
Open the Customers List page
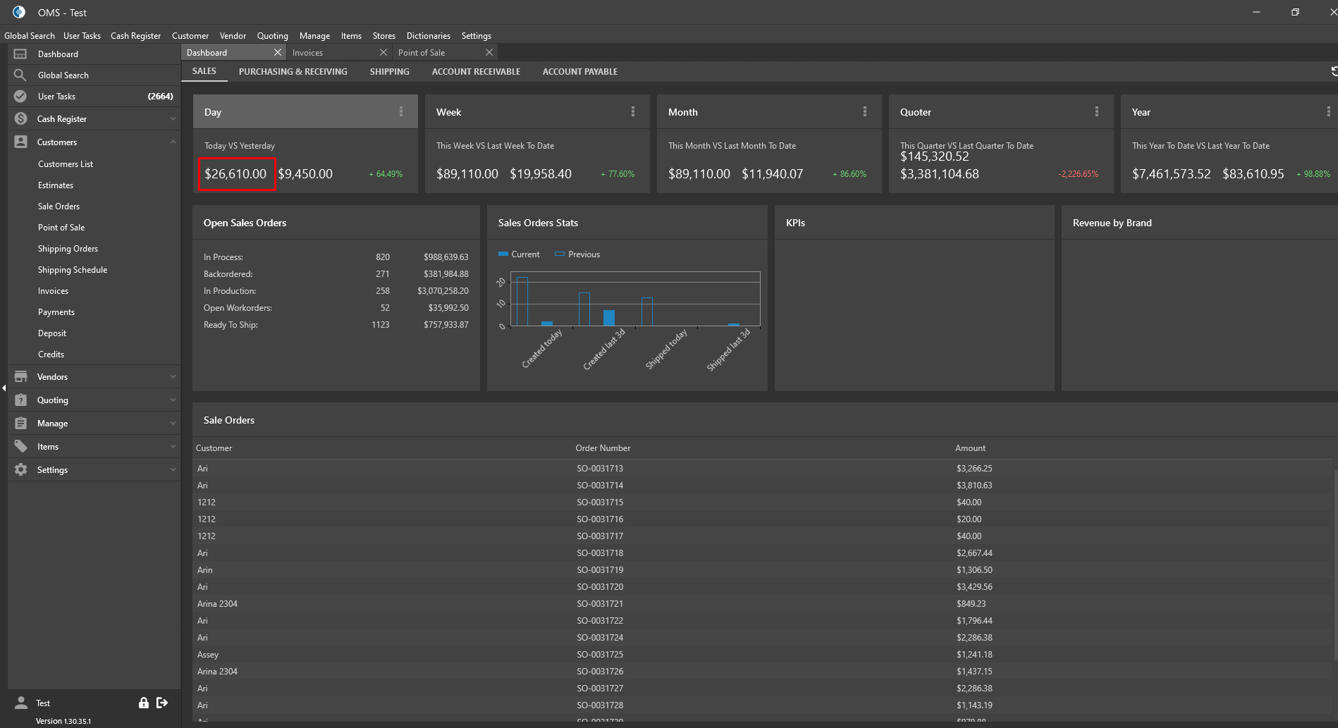coord(66,164)
